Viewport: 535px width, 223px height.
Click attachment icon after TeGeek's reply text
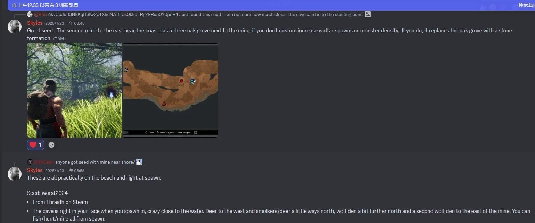pos(139,162)
